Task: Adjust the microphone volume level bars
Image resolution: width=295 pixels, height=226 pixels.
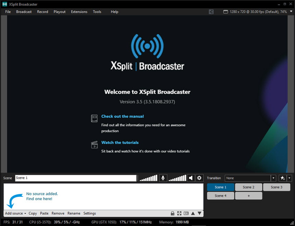Action: coord(149,178)
